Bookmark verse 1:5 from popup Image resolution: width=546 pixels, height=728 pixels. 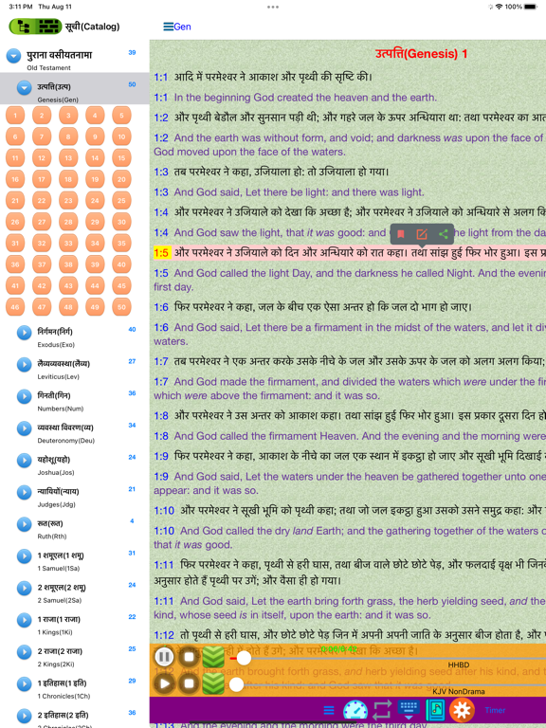click(401, 234)
